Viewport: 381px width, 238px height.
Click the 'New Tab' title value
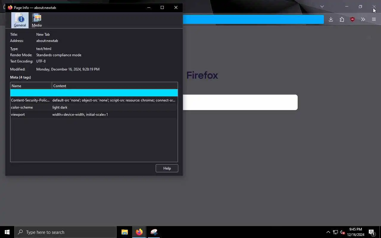(43, 35)
